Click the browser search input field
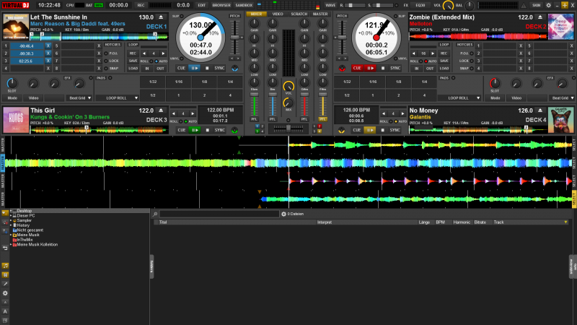 coord(219,214)
